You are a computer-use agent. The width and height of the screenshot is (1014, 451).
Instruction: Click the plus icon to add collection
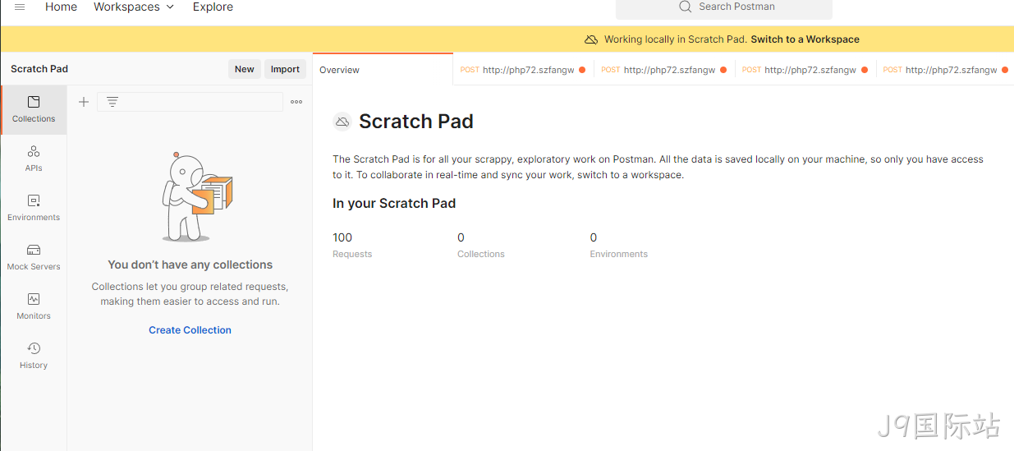83,102
